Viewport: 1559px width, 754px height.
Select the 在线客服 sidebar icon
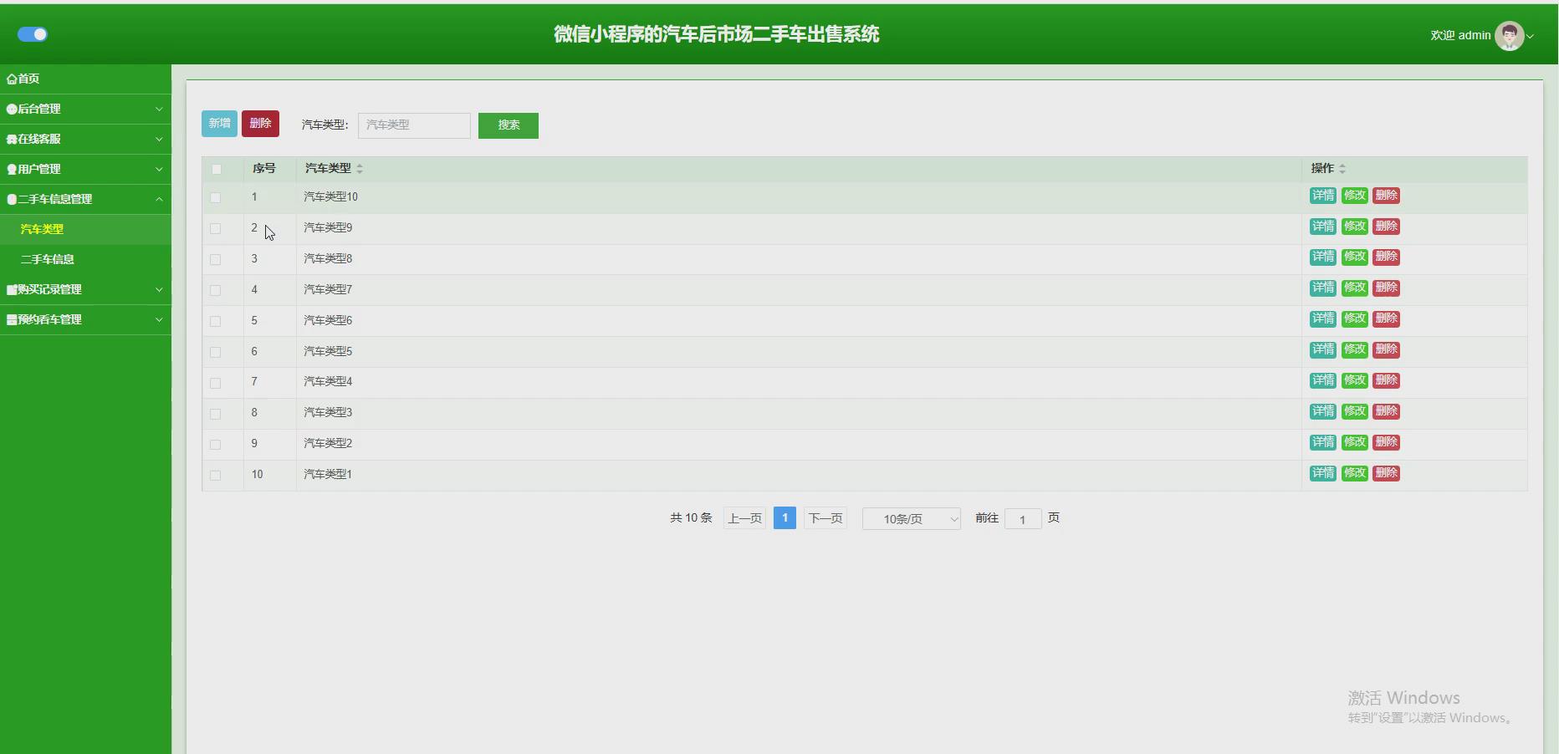pos(10,139)
